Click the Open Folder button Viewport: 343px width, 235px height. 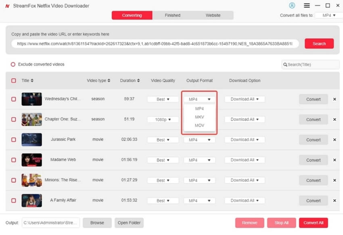coord(129,223)
